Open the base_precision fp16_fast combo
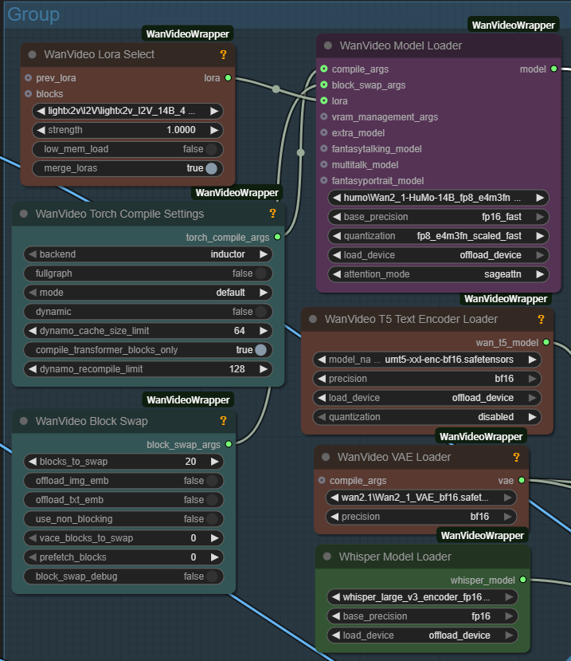Image resolution: width=571 pixels, height=661 pixels. tap(438, 217)
